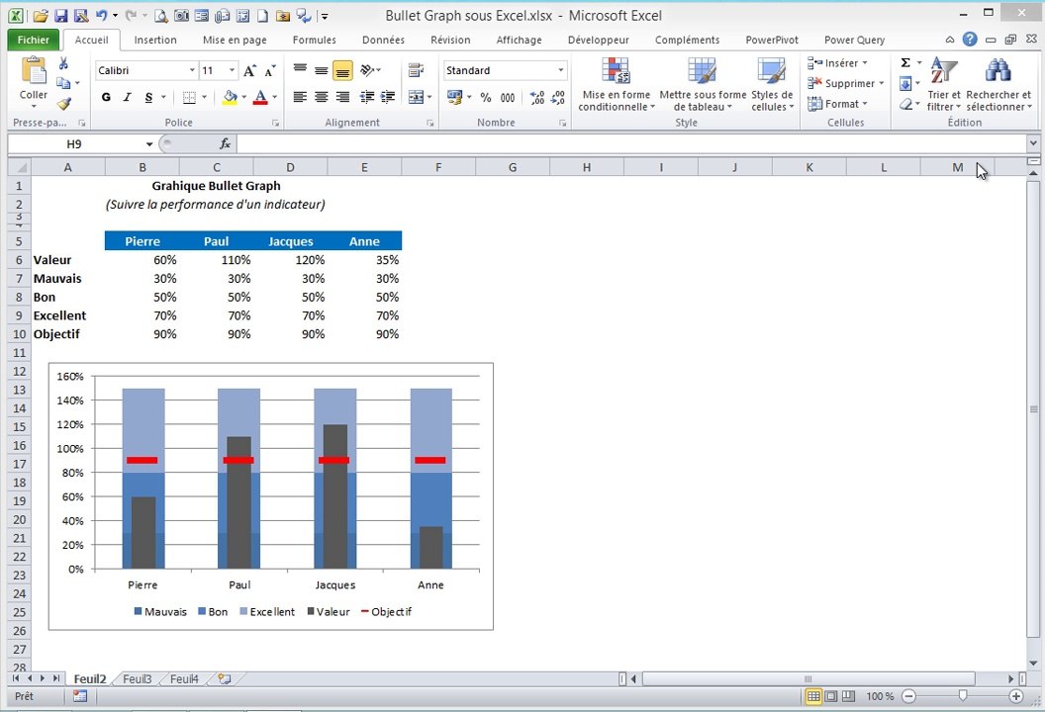Click the Format Painter brush icon
Image resolution: width=1045 pixels, height=712 pixels.
[64, 103]
